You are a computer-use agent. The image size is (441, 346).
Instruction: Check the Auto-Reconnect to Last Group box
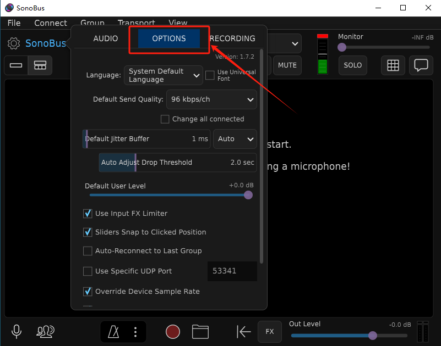pos(88,251)
